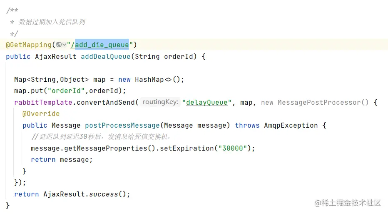Open the dropdown arrow next to the globe icon

click(65, 45)
